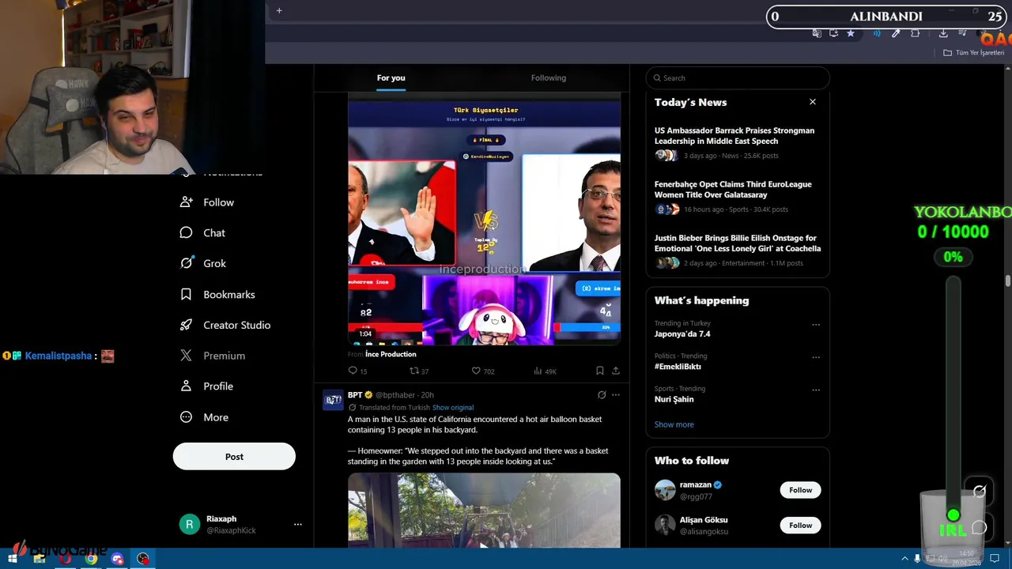Image resolution: width=1012 pixels, height=569 pixels.
Task: Play the hot air balloon video
Action: pyautogui.click(x=484, y=511)
